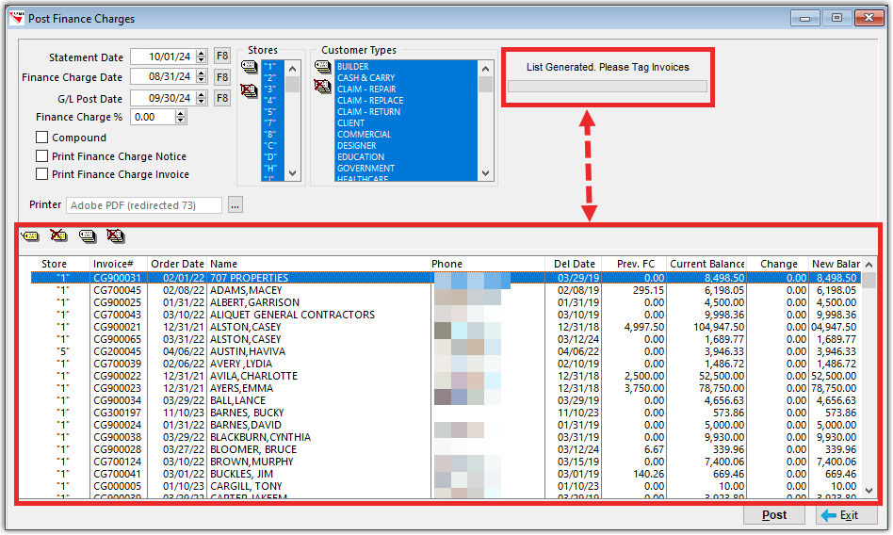The height and width of the screenshot is (535, 893).
Task: Click G/L Post Date spinner arrows
Action: (201, 98)
